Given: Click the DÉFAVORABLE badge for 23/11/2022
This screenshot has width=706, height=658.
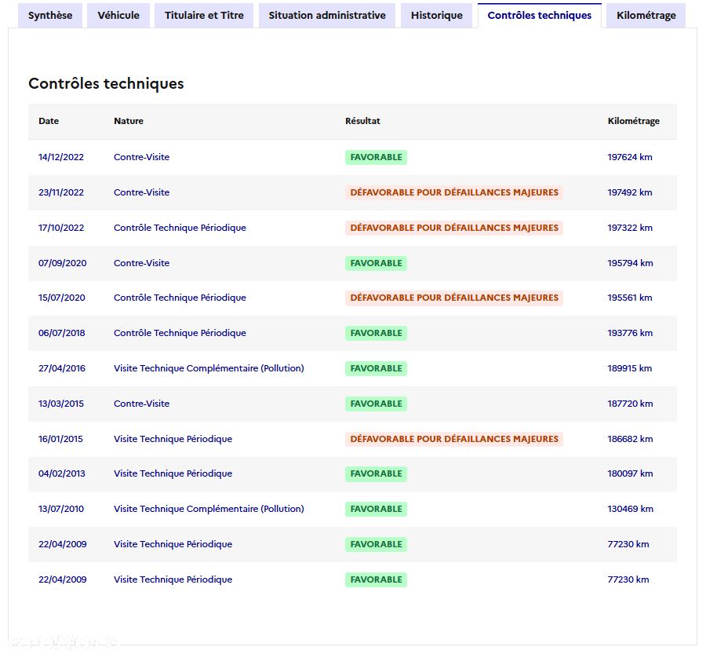Looking at the screenshot, I should click(454, 192).
